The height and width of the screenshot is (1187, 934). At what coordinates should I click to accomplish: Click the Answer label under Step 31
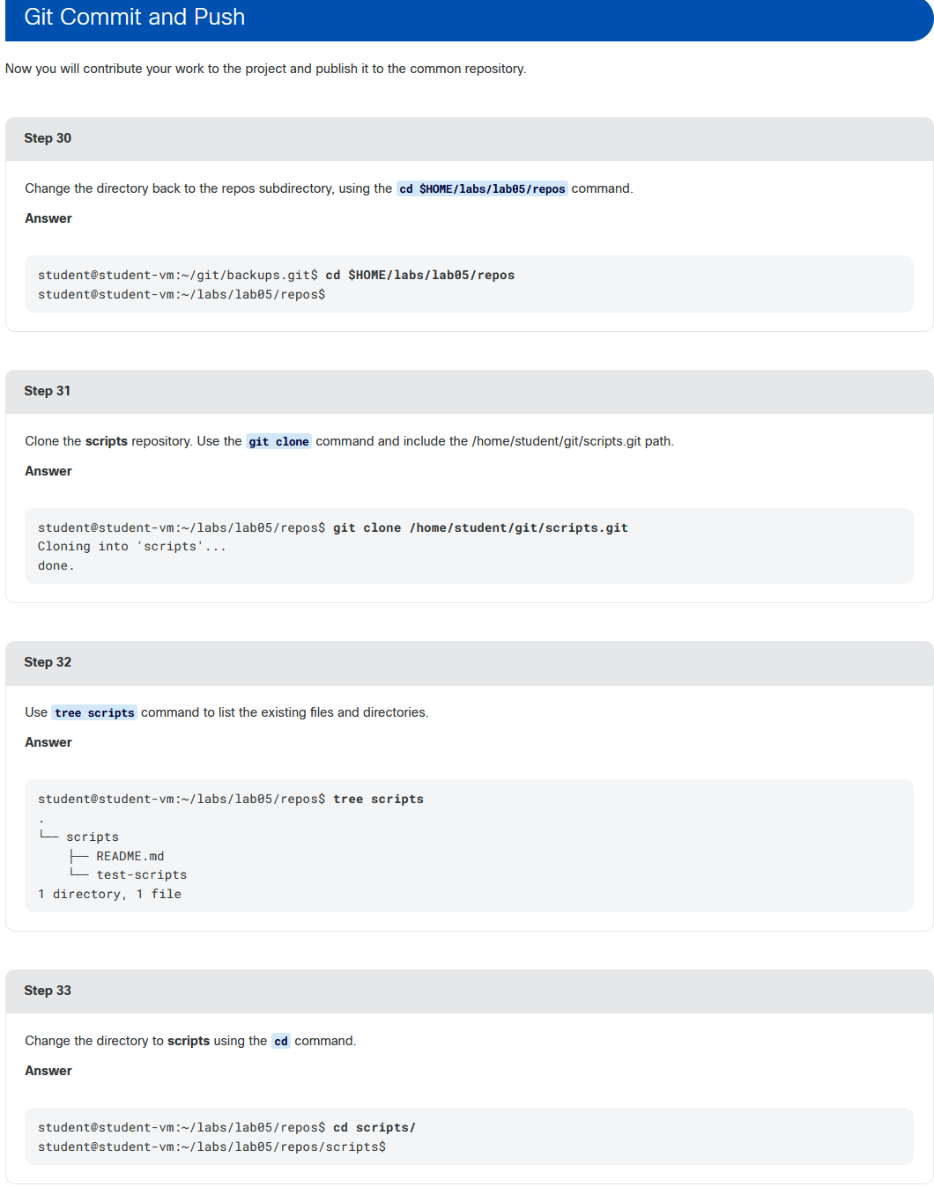[48, 471]
